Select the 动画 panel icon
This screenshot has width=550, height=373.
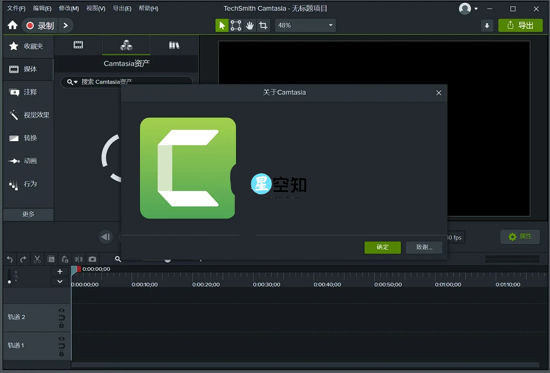28,161
